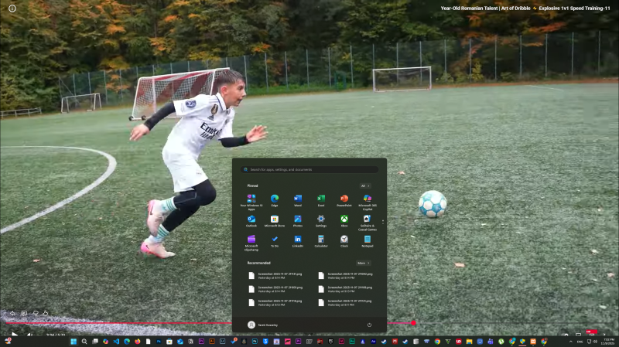619x347 pixels.
Task: Click the Windows Start button on taskbar
Action: coord(74,341)
